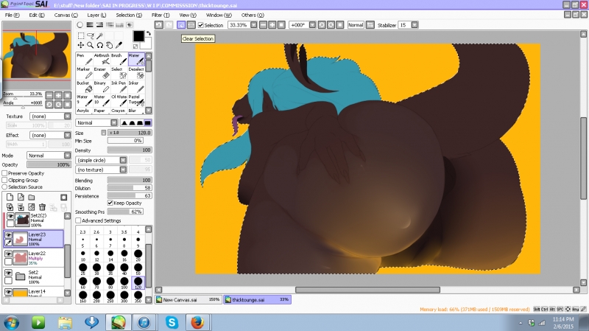The image size is (589, 331).
Task: Open the 33.33% zoom level dropdown
Action: tap(253, 25)
